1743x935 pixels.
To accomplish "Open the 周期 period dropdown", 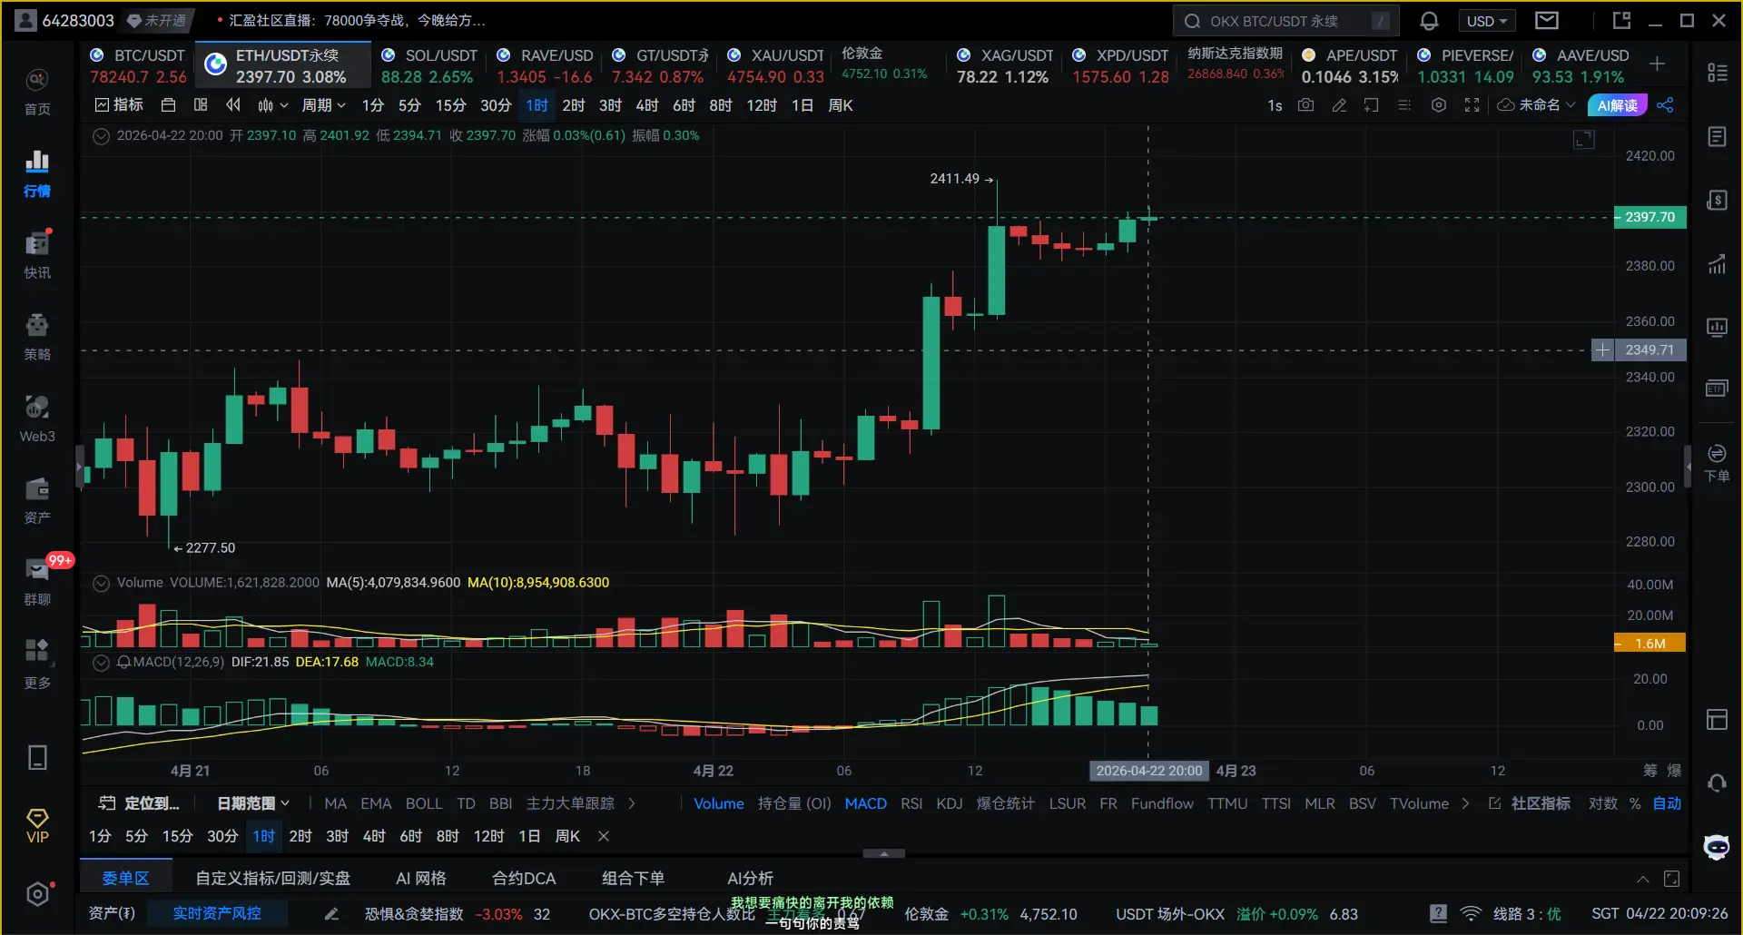I will click(323, 105).
